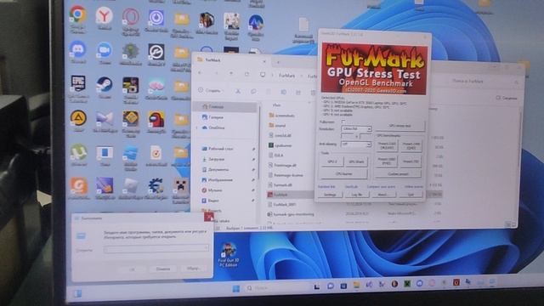Screen dimensions: 544x306
Task: Run Preset:720 benchmark
Action: pyautogui.click(x=411, y=161)
